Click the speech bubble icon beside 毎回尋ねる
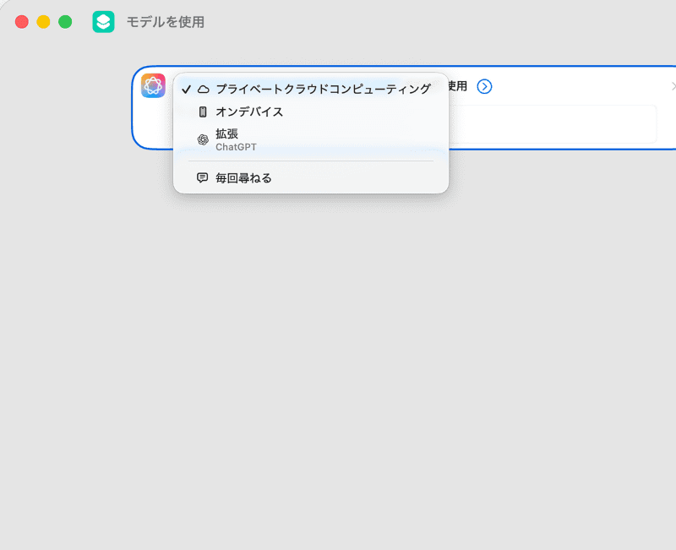The width and height of the screenshot is (676, 550). coord(202,177)
